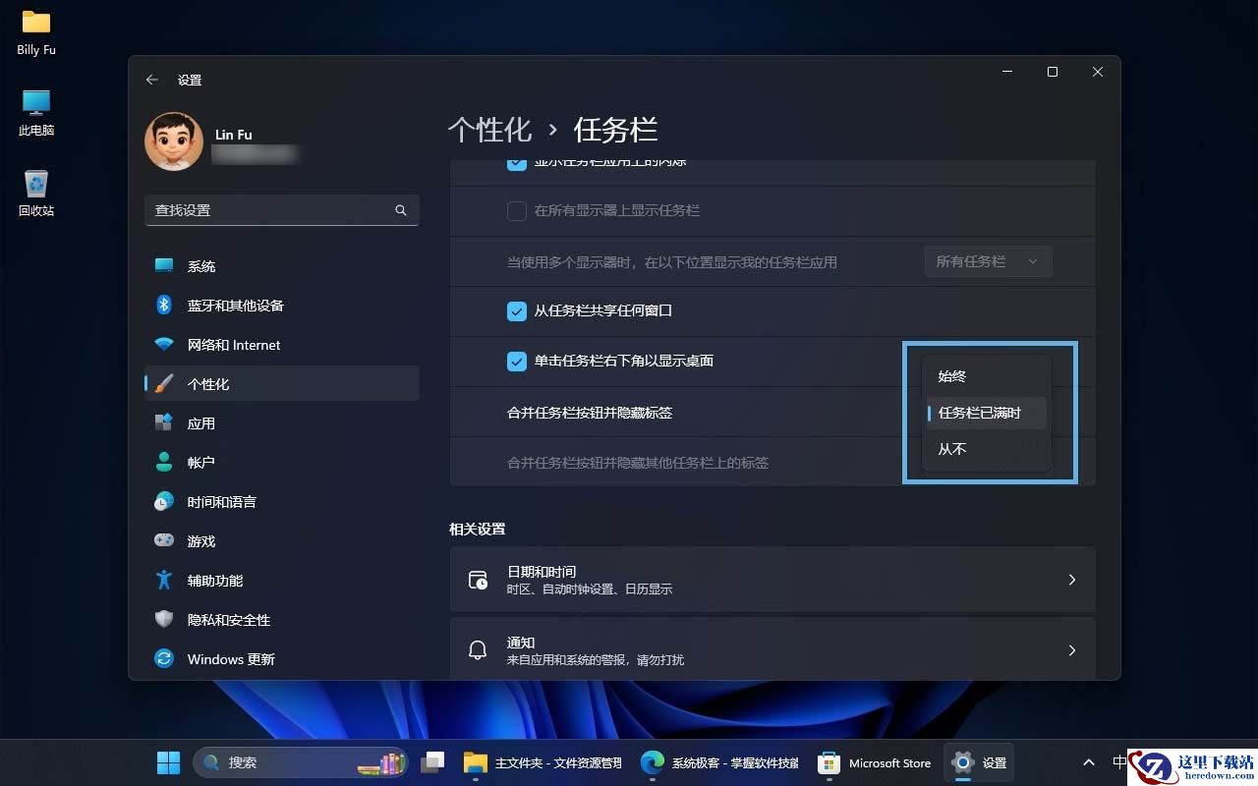Open 应用 in the sidebar
This screenshot has height=786, width=1258.
click(x=282, y=423)
